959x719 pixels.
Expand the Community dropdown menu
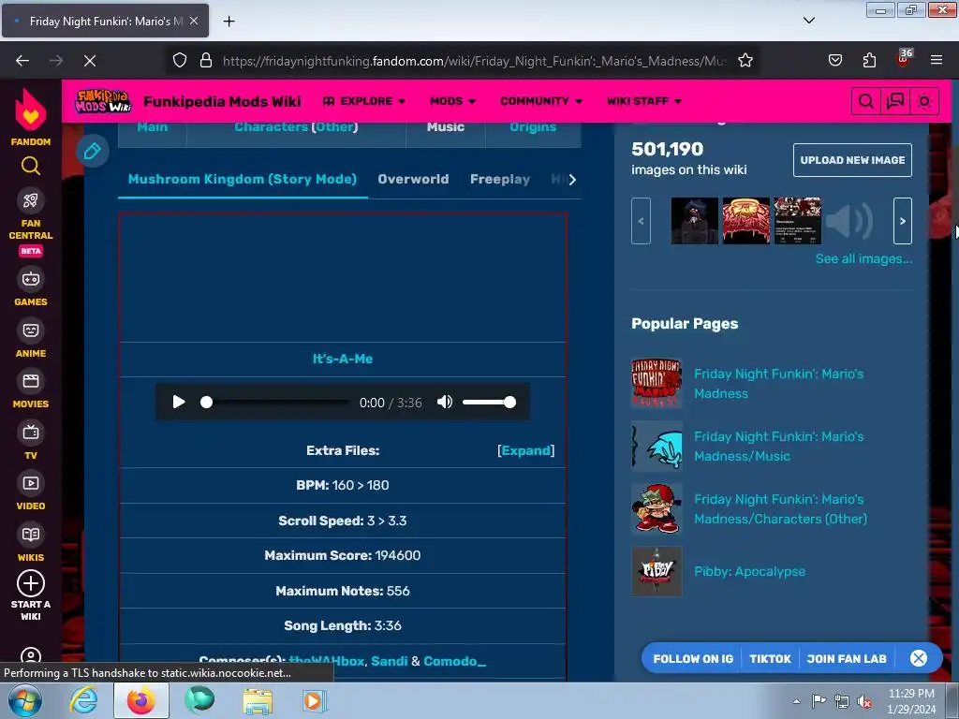point(540,101)
